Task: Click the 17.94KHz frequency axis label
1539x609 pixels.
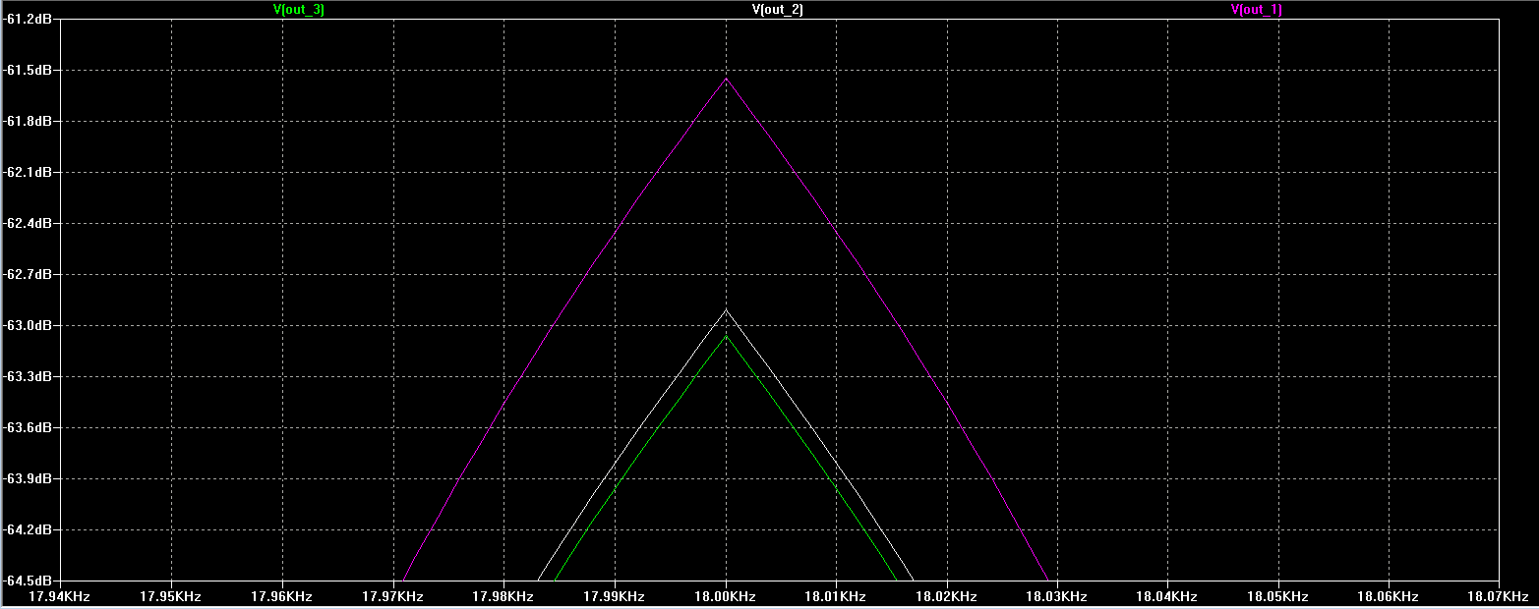Action: [x=61, y=596]
